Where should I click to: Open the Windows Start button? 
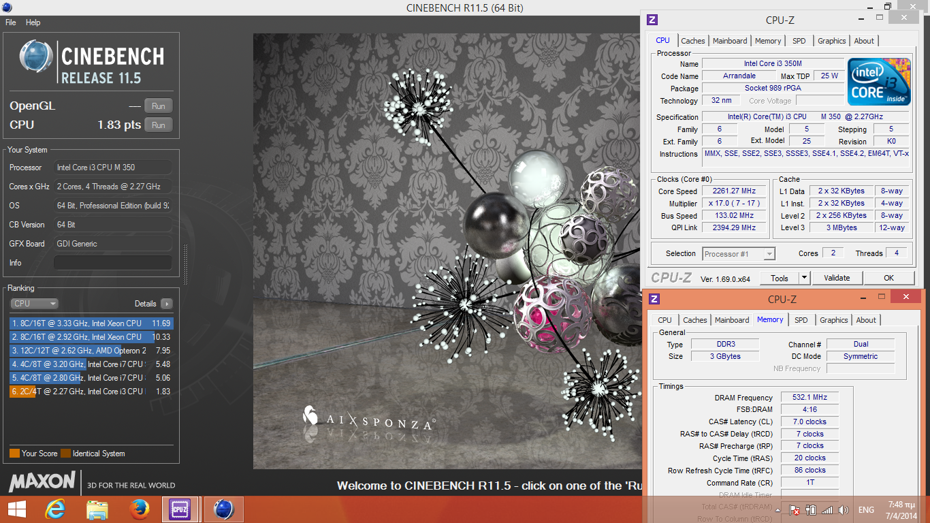pos(17,509)
